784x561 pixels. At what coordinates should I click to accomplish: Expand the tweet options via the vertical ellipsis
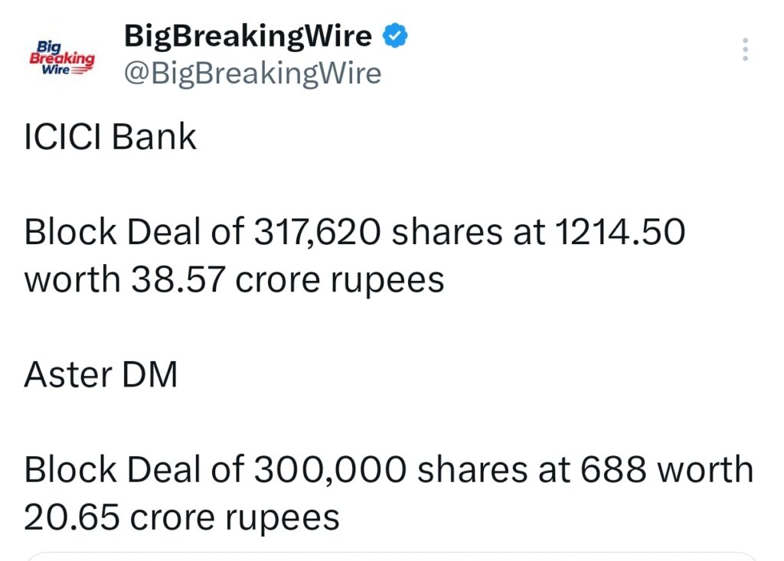click(745, 51)
